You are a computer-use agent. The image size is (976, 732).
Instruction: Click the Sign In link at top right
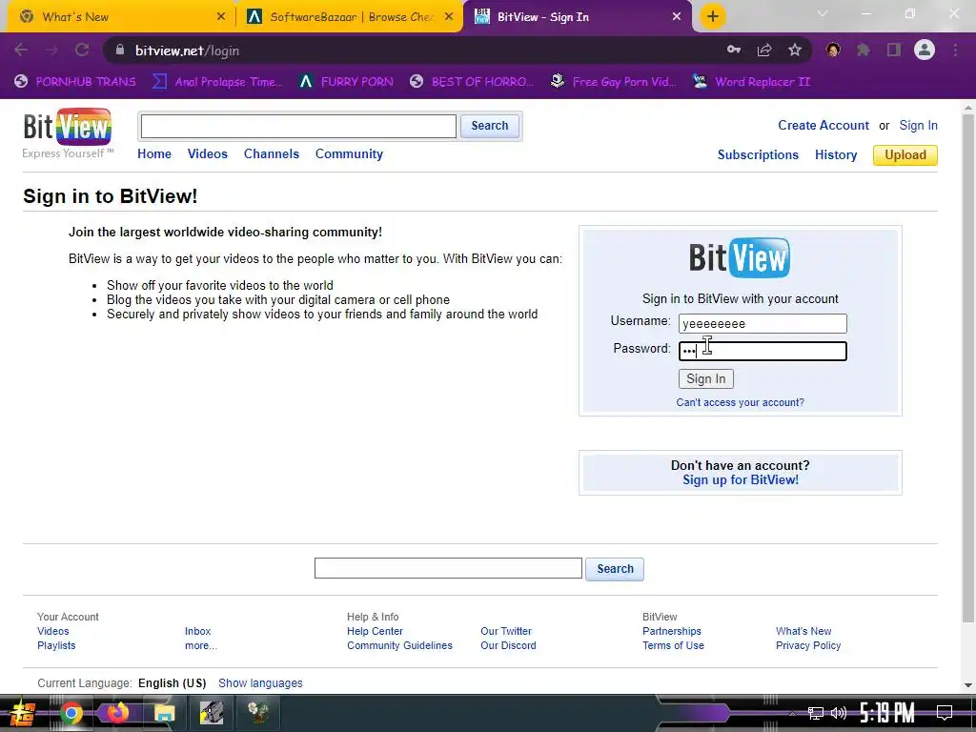[x=918, y=125]
